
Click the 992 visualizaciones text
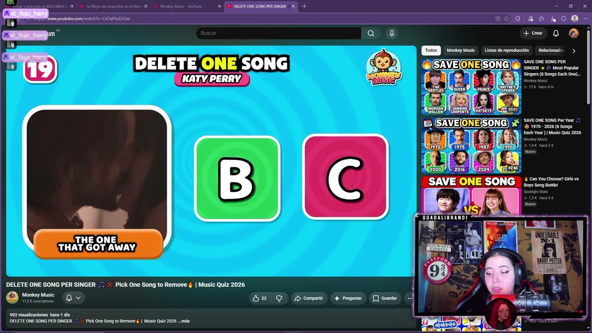coord(29,315)
